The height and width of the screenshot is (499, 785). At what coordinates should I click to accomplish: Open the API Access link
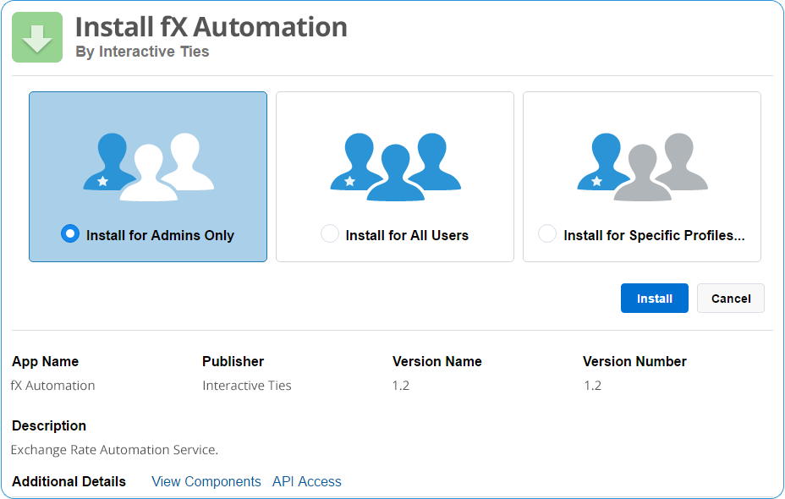[307, 481]
